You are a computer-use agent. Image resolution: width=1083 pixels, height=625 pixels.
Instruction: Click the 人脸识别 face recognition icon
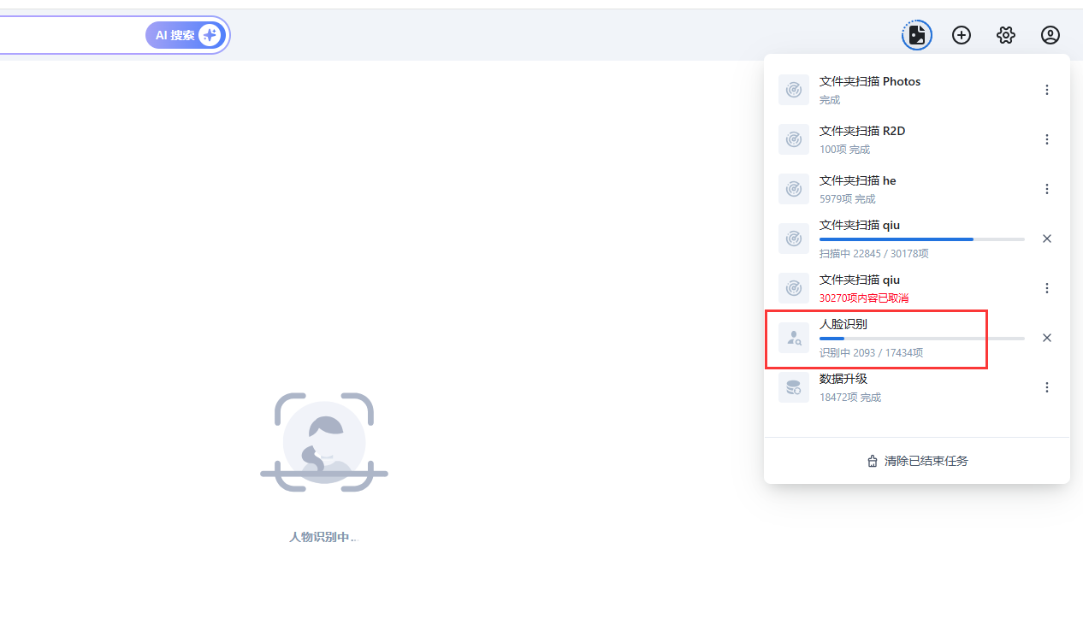click(794, 338)
